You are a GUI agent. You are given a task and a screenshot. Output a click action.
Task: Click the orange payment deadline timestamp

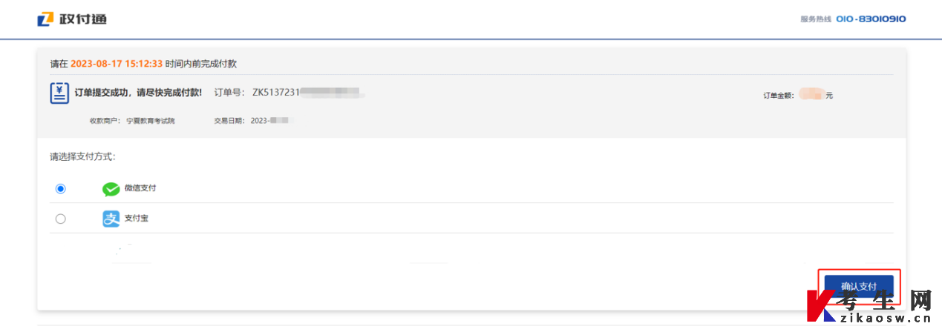coord(117,64)
